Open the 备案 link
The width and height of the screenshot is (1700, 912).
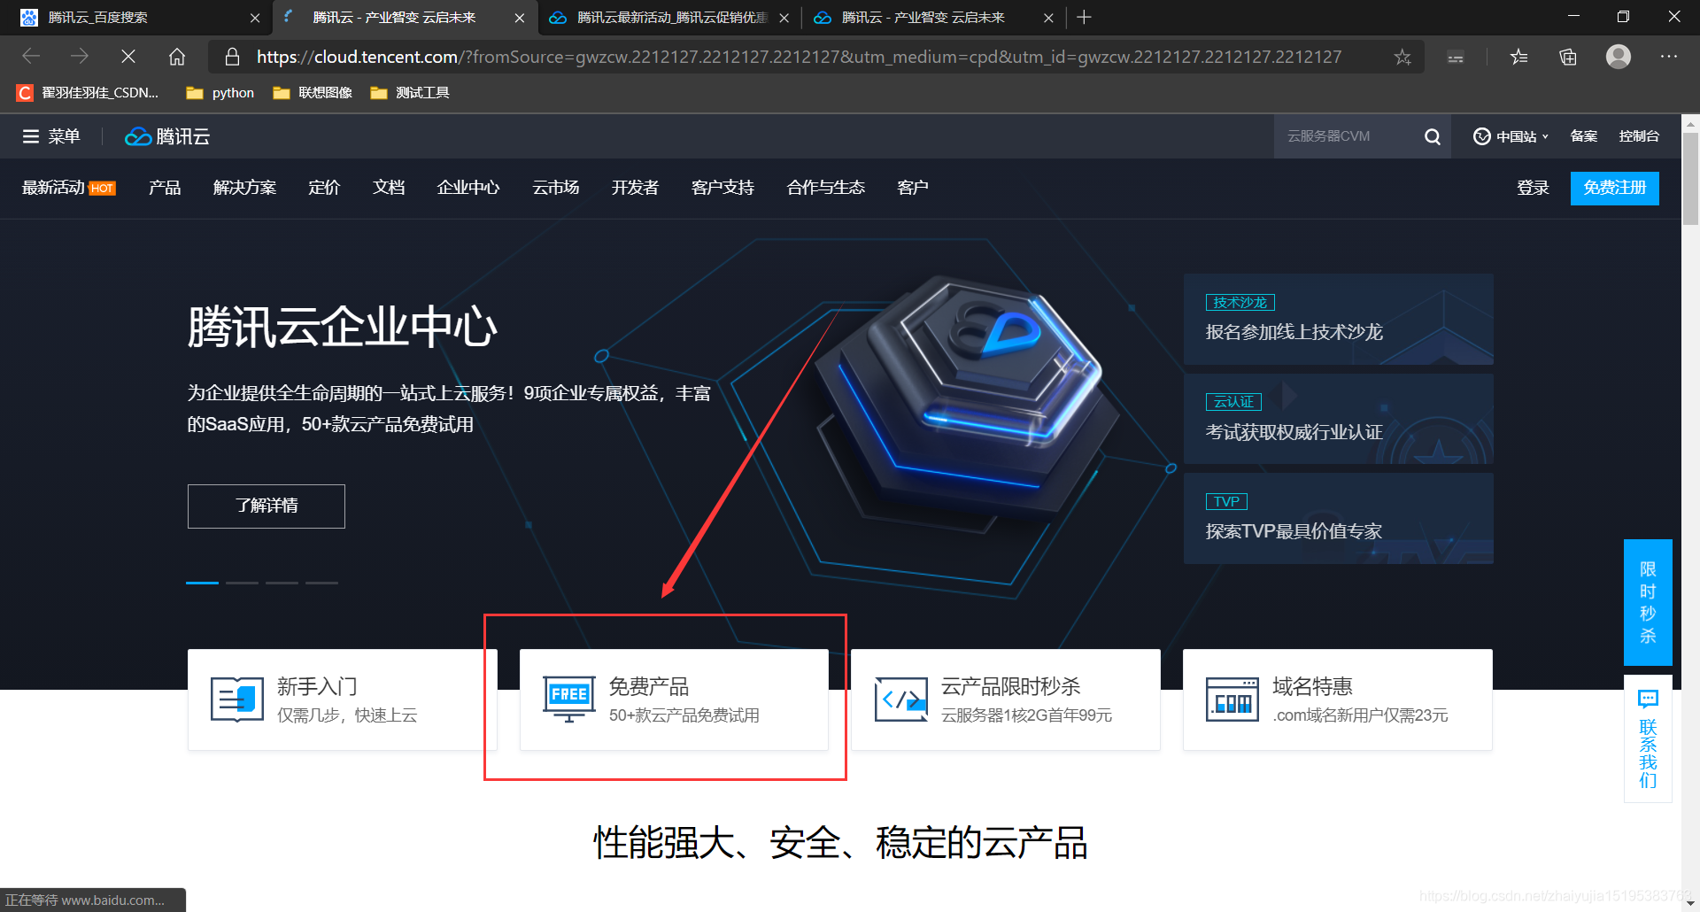(x=1583, y=136)
